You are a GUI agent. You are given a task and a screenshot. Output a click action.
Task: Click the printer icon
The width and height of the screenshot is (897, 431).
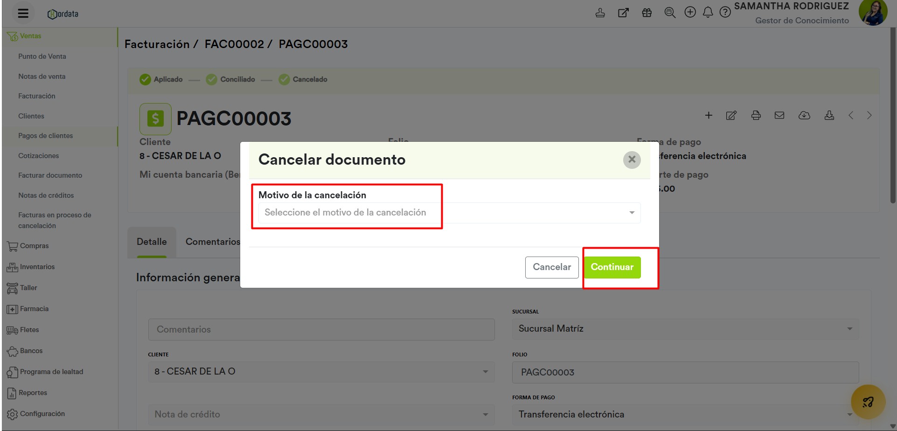tap(756, 115)
